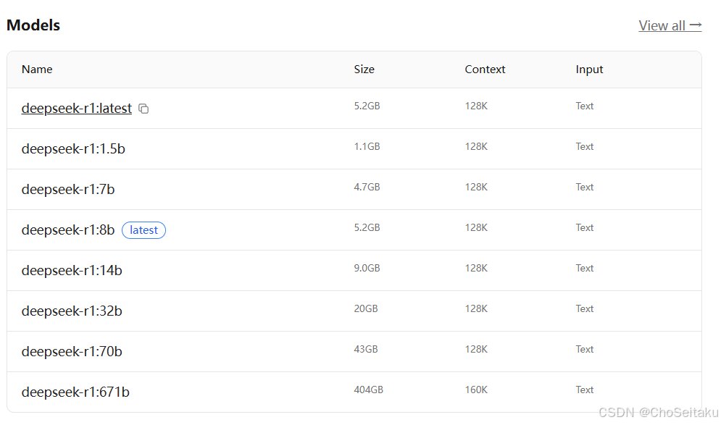Select the 9.0GB size value
Screen dimensions: 721x425
click(367, 269)
